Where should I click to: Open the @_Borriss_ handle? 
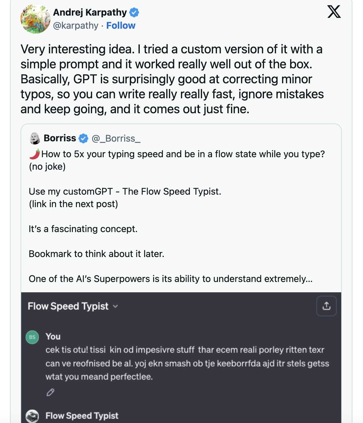pyautogui.click(x=116, y=138)
